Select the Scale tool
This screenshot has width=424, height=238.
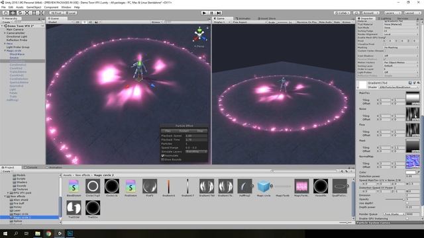coord(27,13)
